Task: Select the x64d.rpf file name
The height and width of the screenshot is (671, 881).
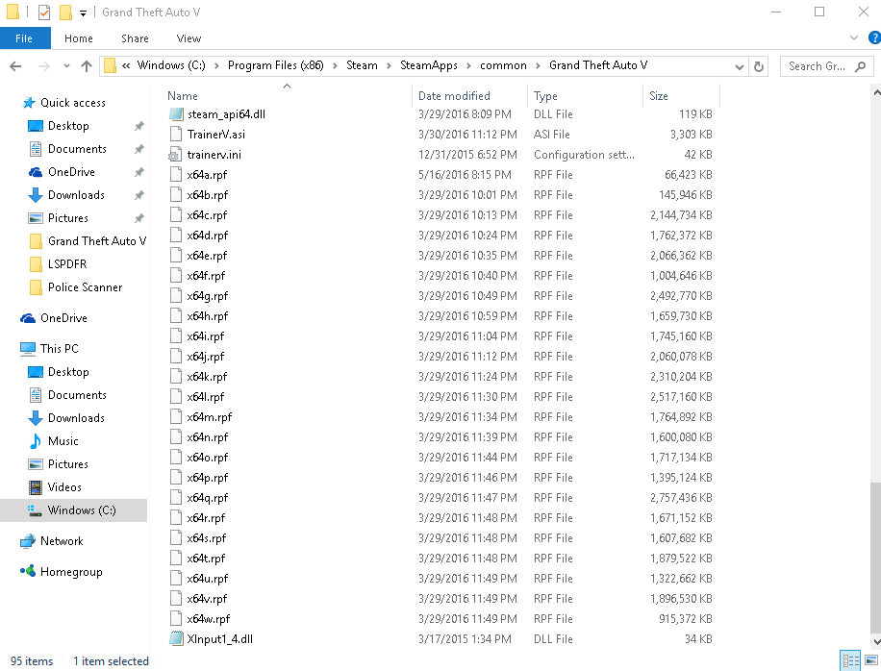Action: coord(208,236)
